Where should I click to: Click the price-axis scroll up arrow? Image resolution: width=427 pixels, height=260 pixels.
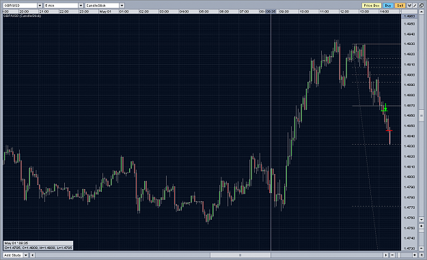coord(422,12)
